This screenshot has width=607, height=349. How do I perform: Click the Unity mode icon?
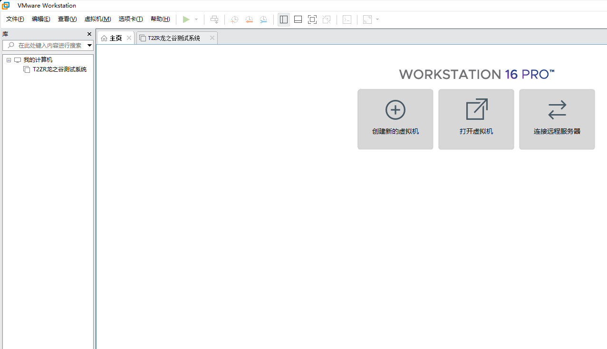click(x=326, y=19)
